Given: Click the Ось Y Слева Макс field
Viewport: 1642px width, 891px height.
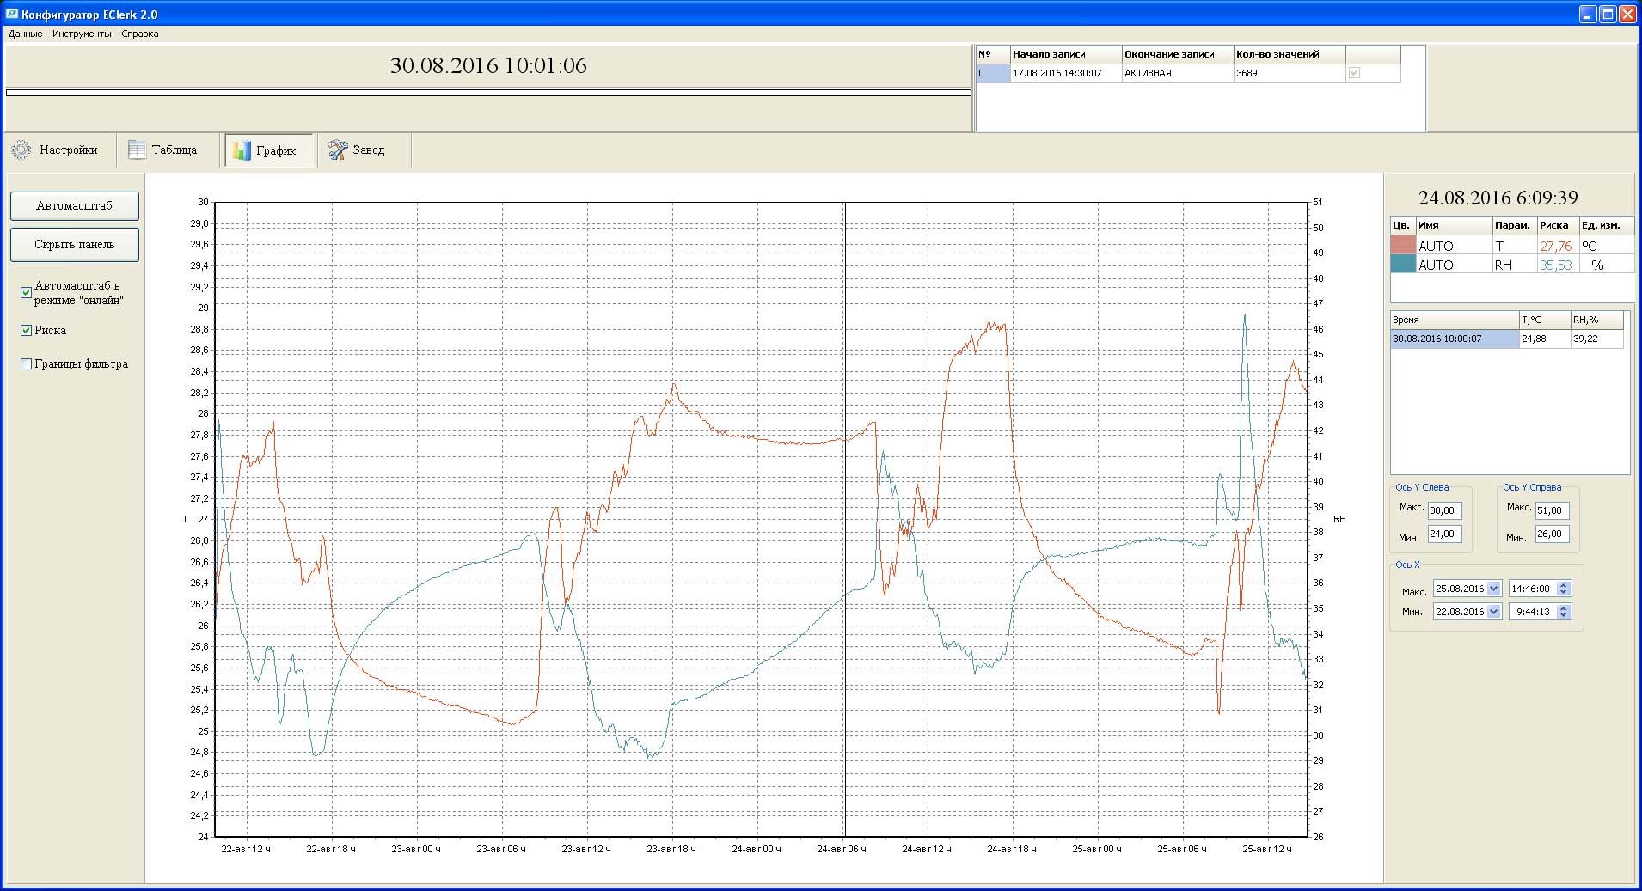Looking at the screenshot, I should 1444,510.
